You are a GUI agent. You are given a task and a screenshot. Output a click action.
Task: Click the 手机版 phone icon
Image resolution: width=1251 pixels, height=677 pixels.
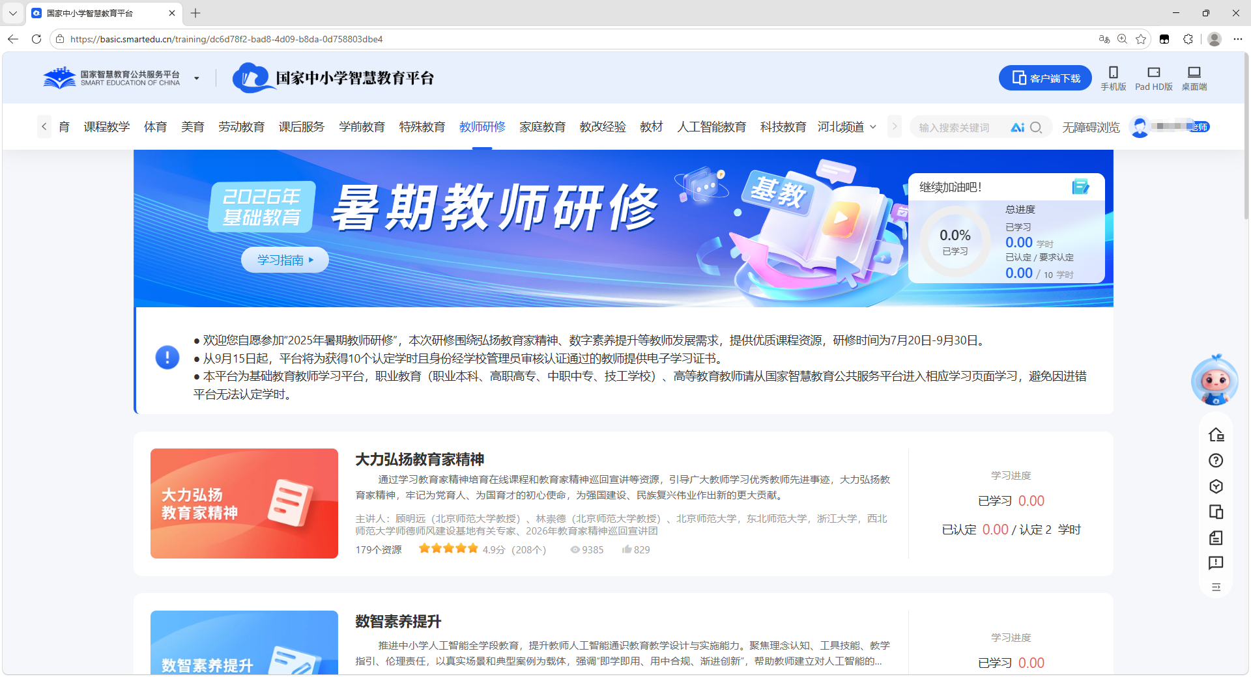(x=1114, y=72)
